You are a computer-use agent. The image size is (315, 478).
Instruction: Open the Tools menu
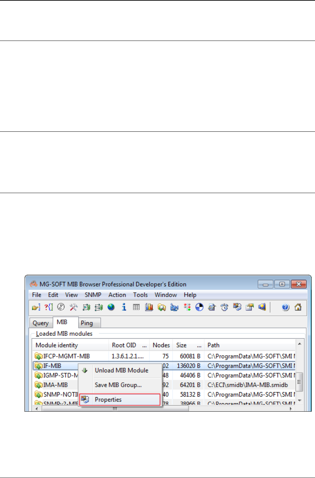140,295
